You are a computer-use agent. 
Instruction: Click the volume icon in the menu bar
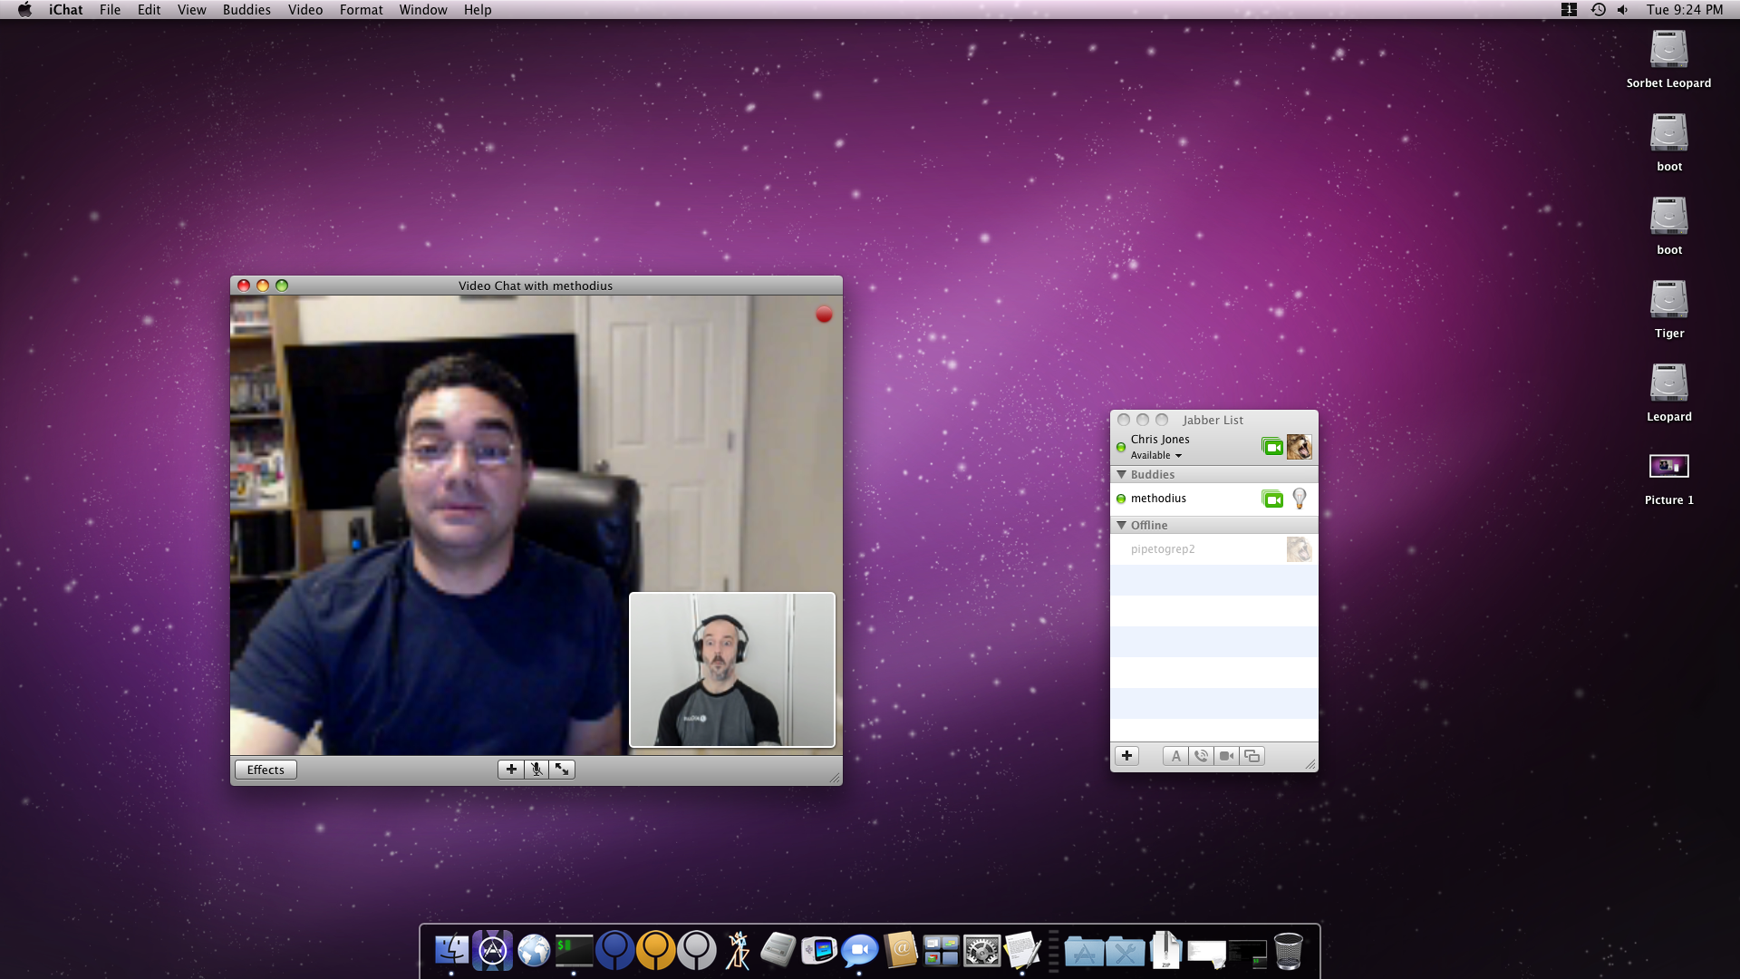pyautogui.click(x=1623, y=10)
